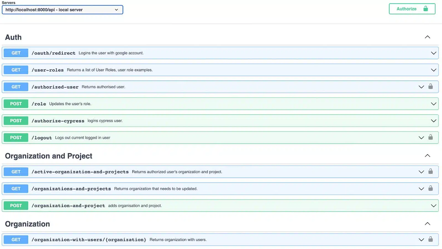The width and height of the screenshot is (442, 249).
Task: Expand the /oauth/redirect endpoint details
Action: [x=433, y=53]
